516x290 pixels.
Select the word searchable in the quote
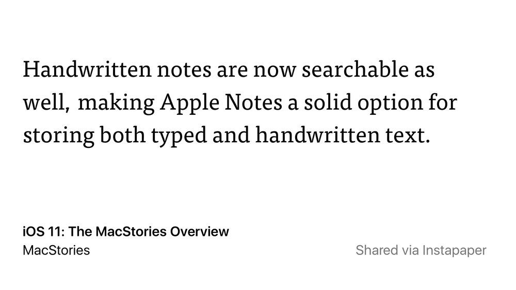coord(355,70)
